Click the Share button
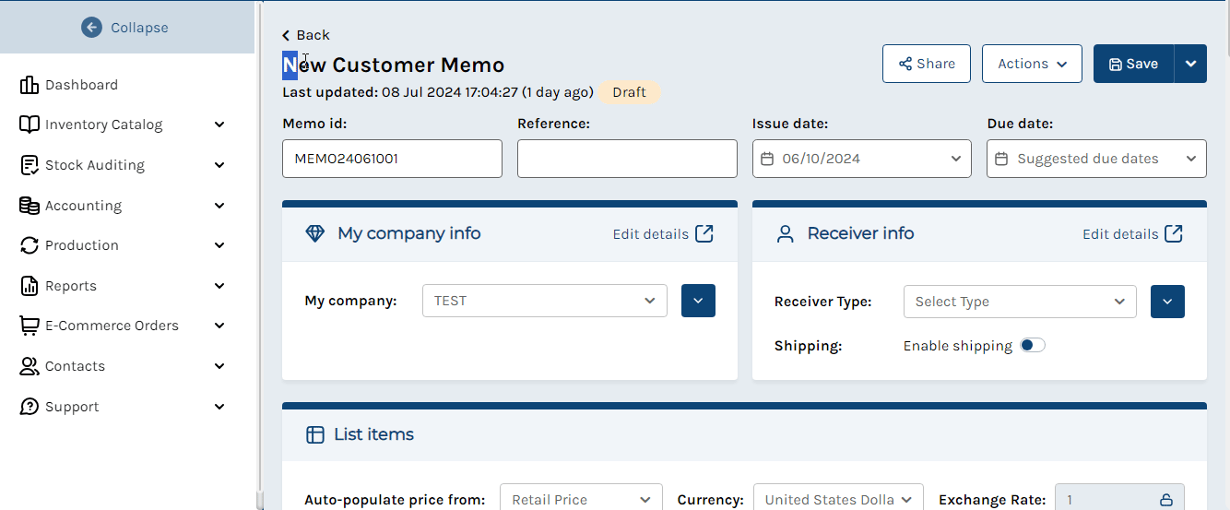1230x510 pixels. click(927, 64)
